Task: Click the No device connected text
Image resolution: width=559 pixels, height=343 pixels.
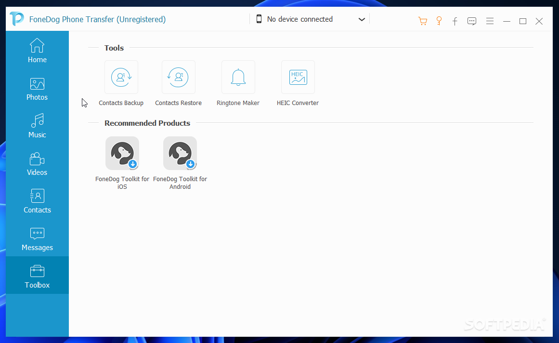Action: (x=300, y=19)
